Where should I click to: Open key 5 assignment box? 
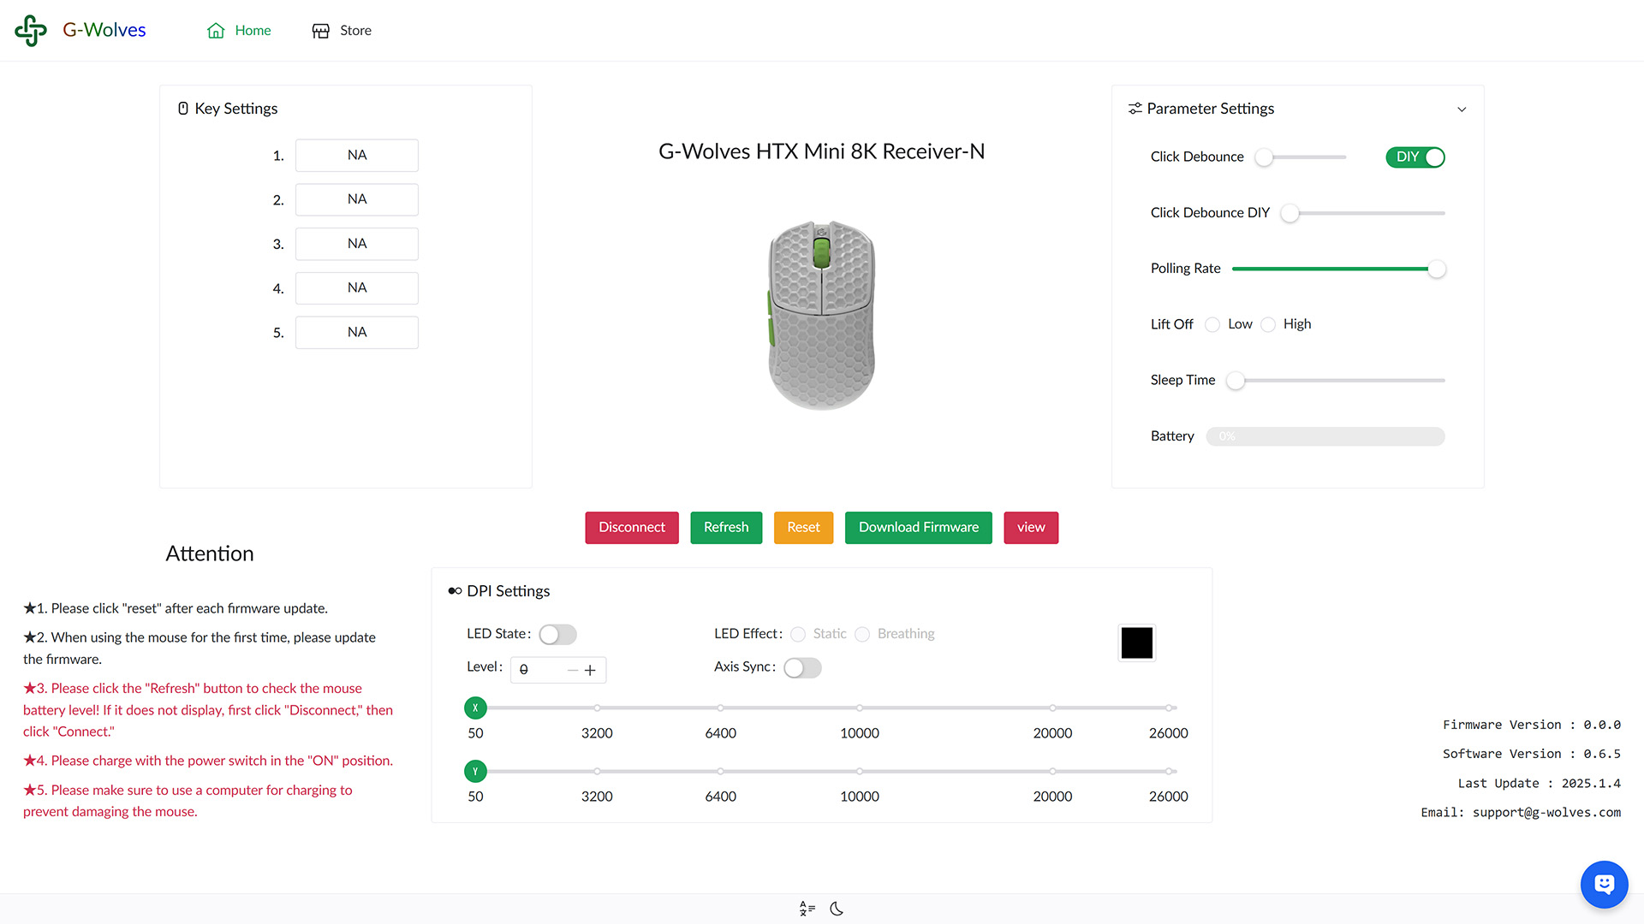[x=357, y=333]
